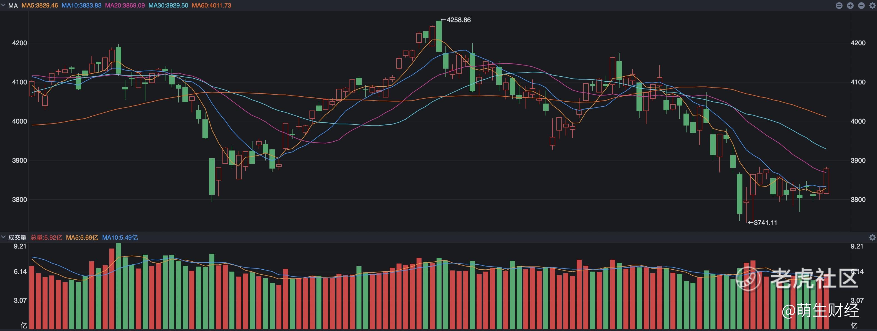Viewport: 877px width, 331px height.
Task: Click the MA10:3833.83 value
Action: [x=81, y=6]
